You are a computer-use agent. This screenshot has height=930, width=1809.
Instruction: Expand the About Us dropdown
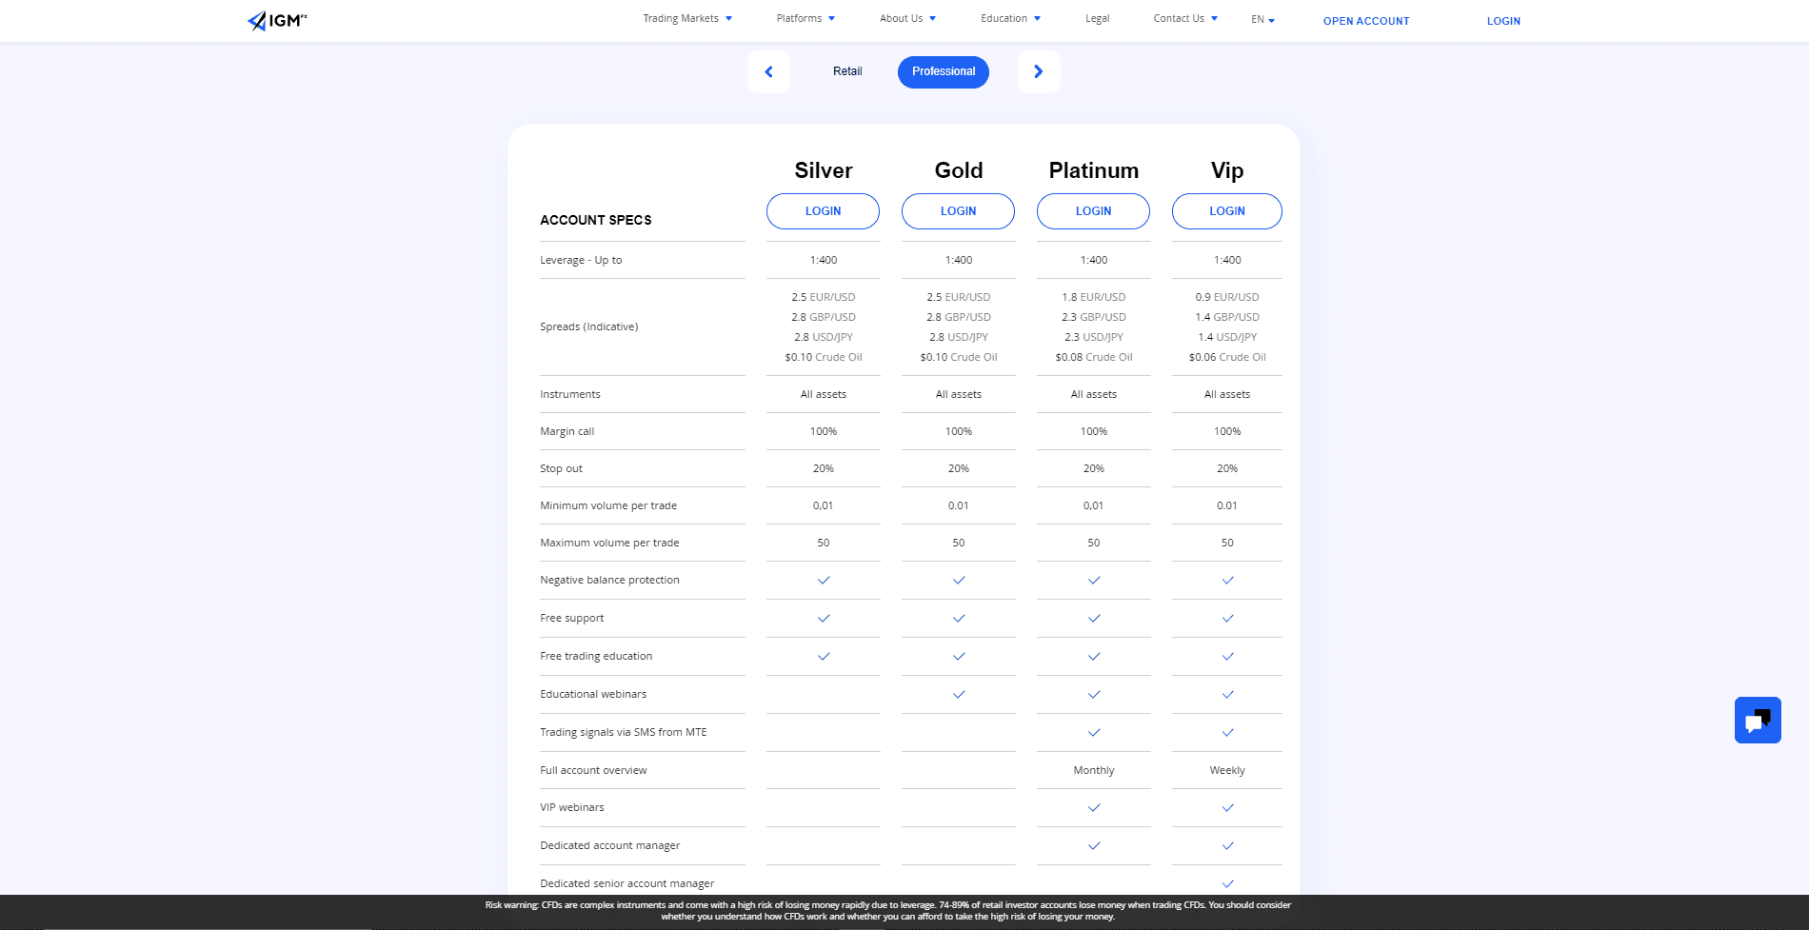pyautogui.click(x=907, y=18)
